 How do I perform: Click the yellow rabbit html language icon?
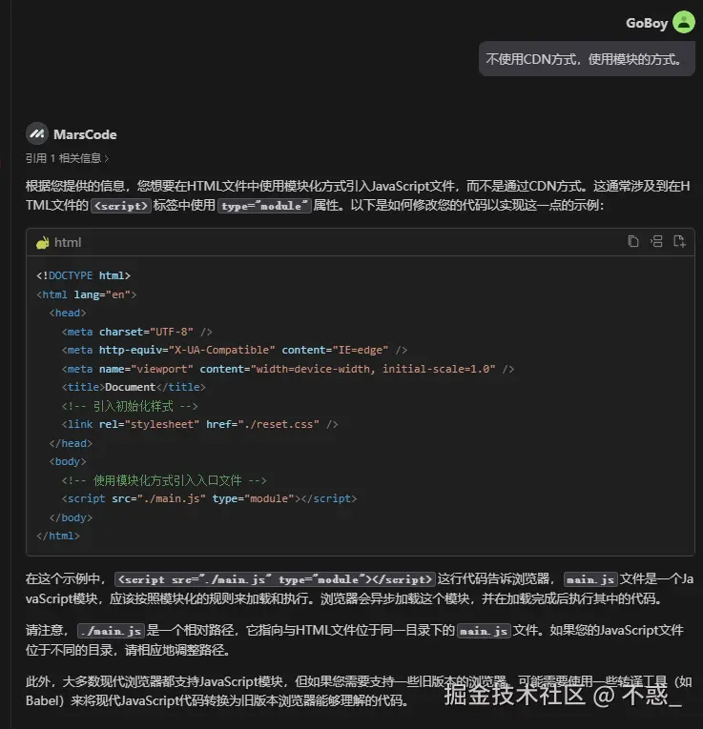(43, 242)
